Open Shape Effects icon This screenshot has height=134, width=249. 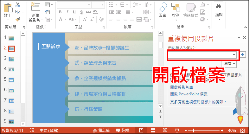[203, 19]
